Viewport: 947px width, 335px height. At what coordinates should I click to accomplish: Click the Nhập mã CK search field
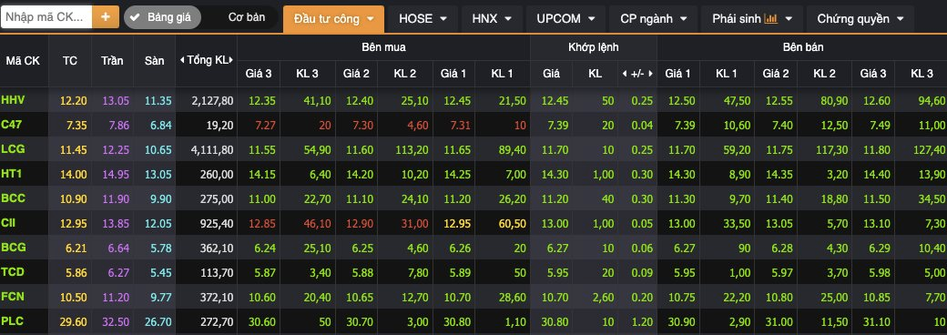(x=46, y=17)
